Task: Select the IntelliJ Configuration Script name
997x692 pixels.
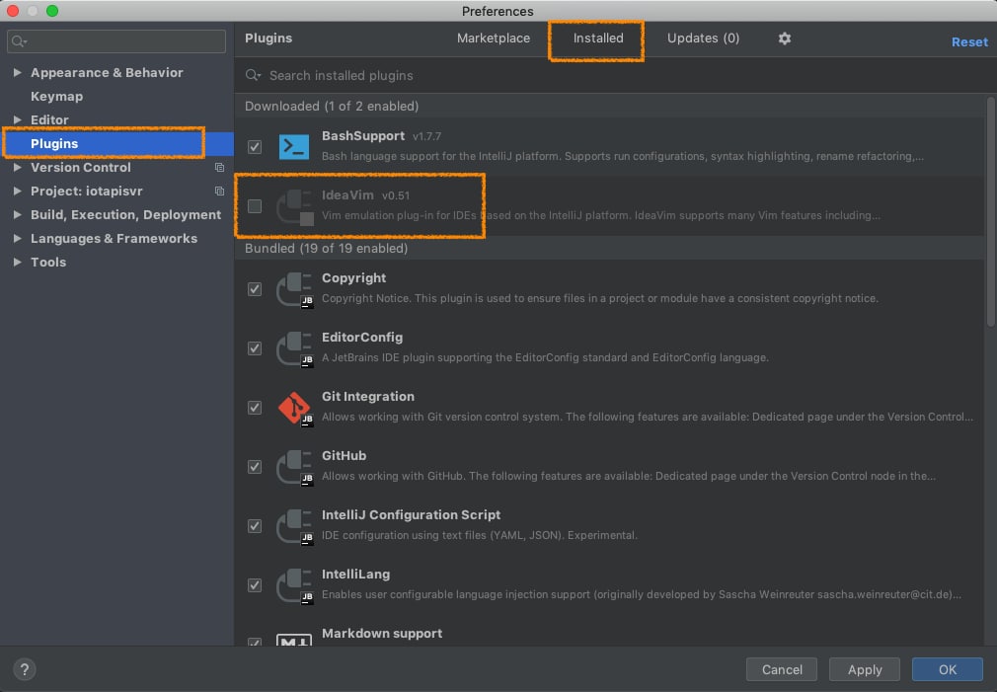Action: pyautogui.click(x=412, y=514)
